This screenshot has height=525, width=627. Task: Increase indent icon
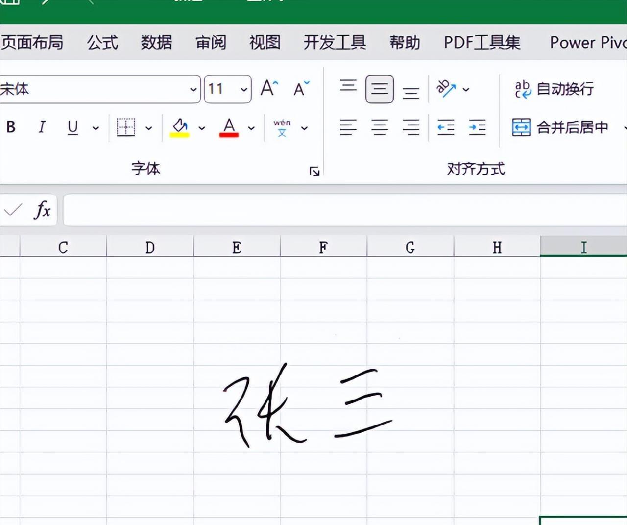(477, 127)
